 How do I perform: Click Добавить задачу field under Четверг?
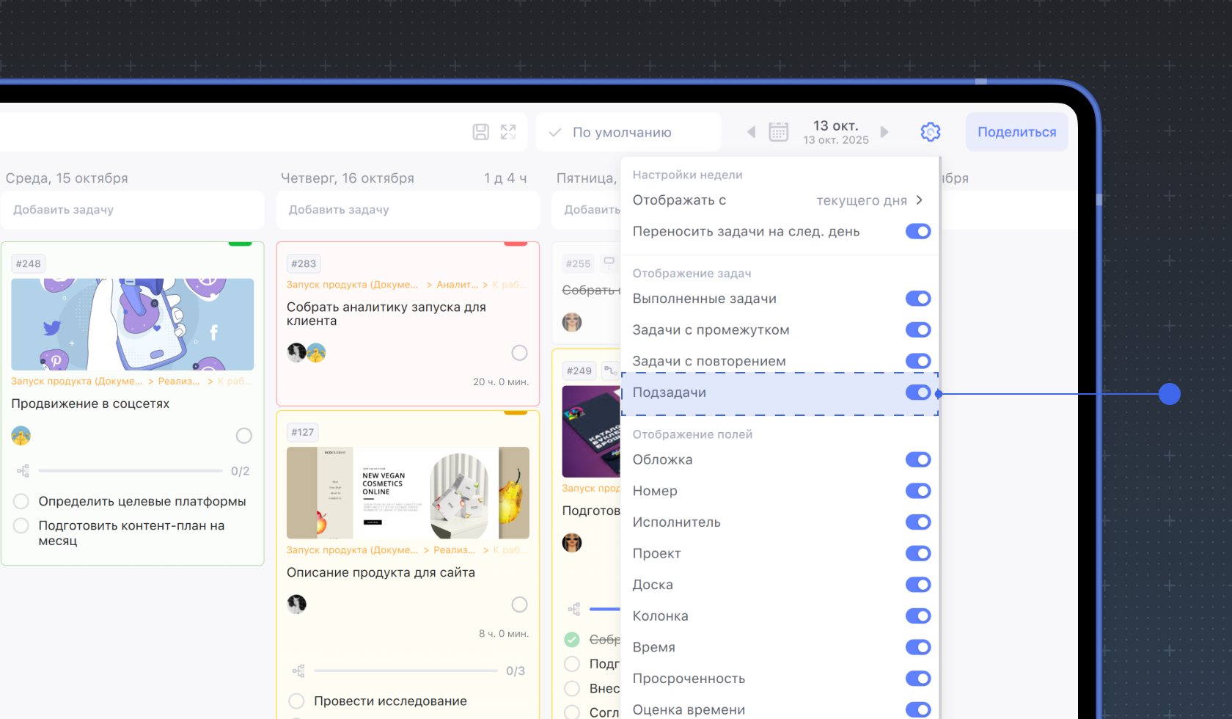407,210
